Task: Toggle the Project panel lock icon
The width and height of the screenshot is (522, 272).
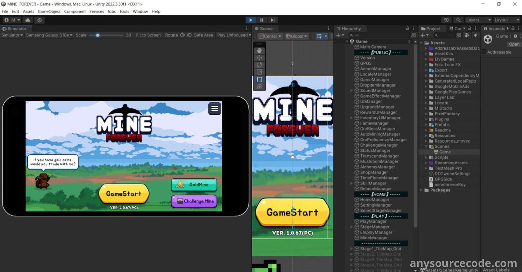Action: coord(469,28)
